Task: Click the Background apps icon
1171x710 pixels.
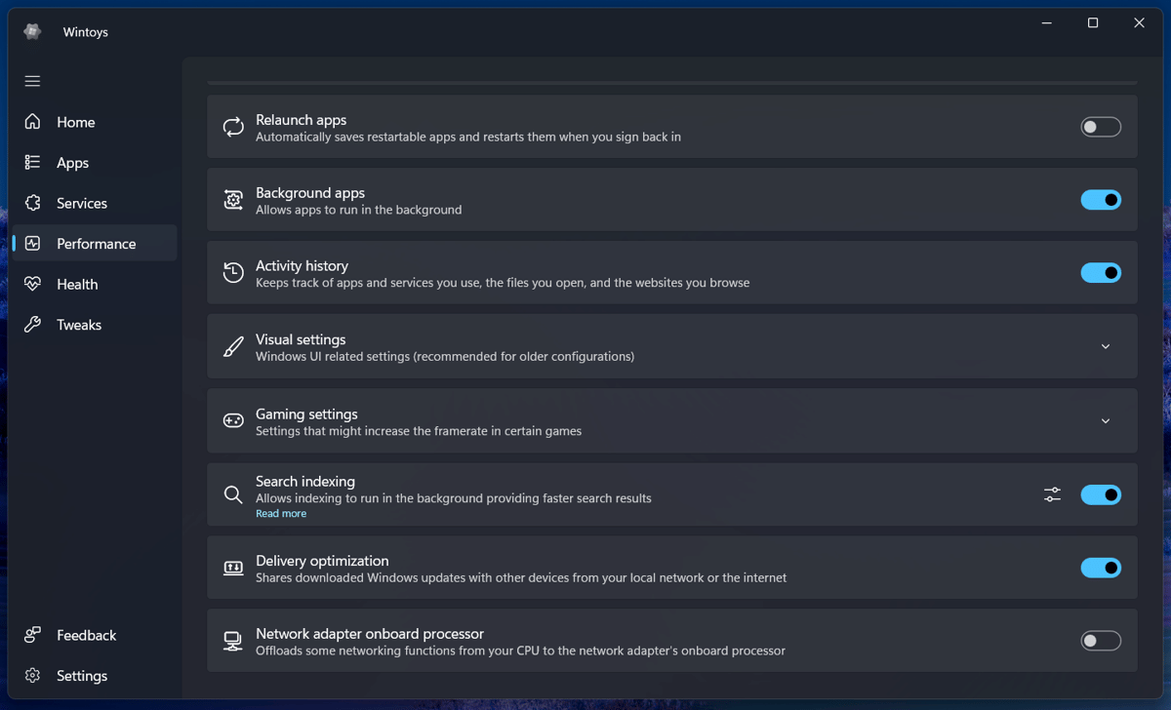Action: tap(233, 199)
